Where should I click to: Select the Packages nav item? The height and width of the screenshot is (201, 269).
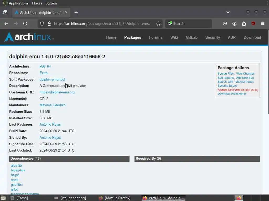(133, 37)
